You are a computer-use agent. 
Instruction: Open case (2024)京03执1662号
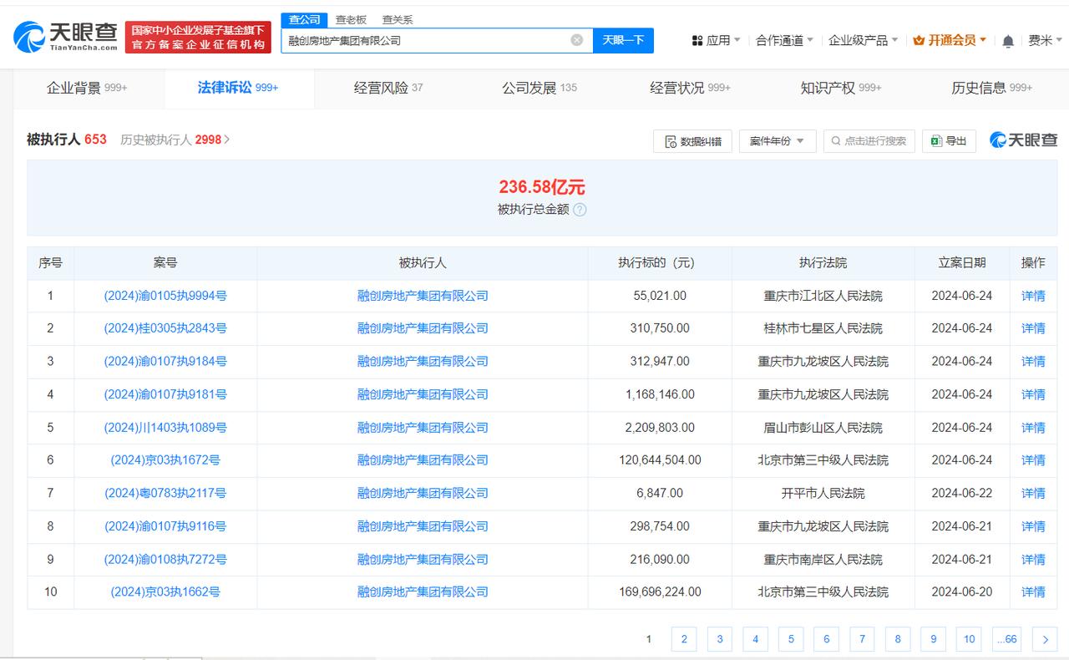tap(165, 591)
